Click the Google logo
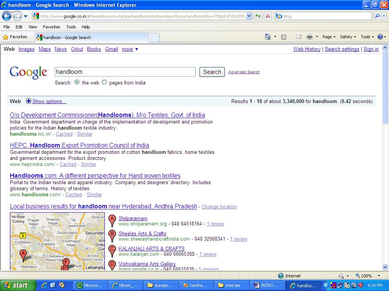Image resolution: width=389 pixels, height=291 pixels. point(28,72)
